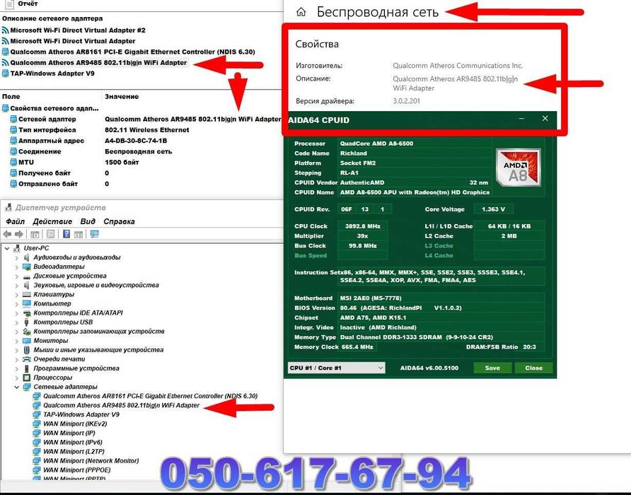Image resolution: width=631 pixels, height=495 pixels.
Task: Open the Действие menu in Device Manager
Action: coord(52,221)
